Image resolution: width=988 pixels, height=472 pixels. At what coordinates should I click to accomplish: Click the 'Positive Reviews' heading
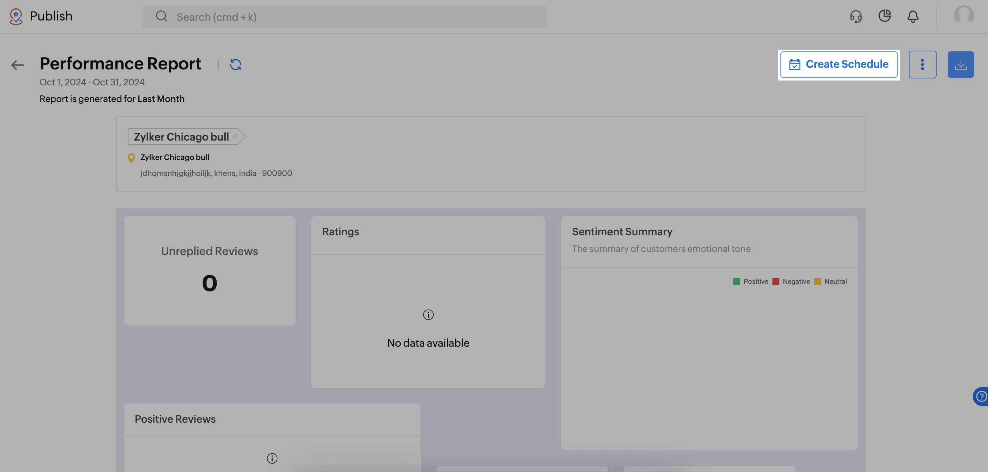175,419
